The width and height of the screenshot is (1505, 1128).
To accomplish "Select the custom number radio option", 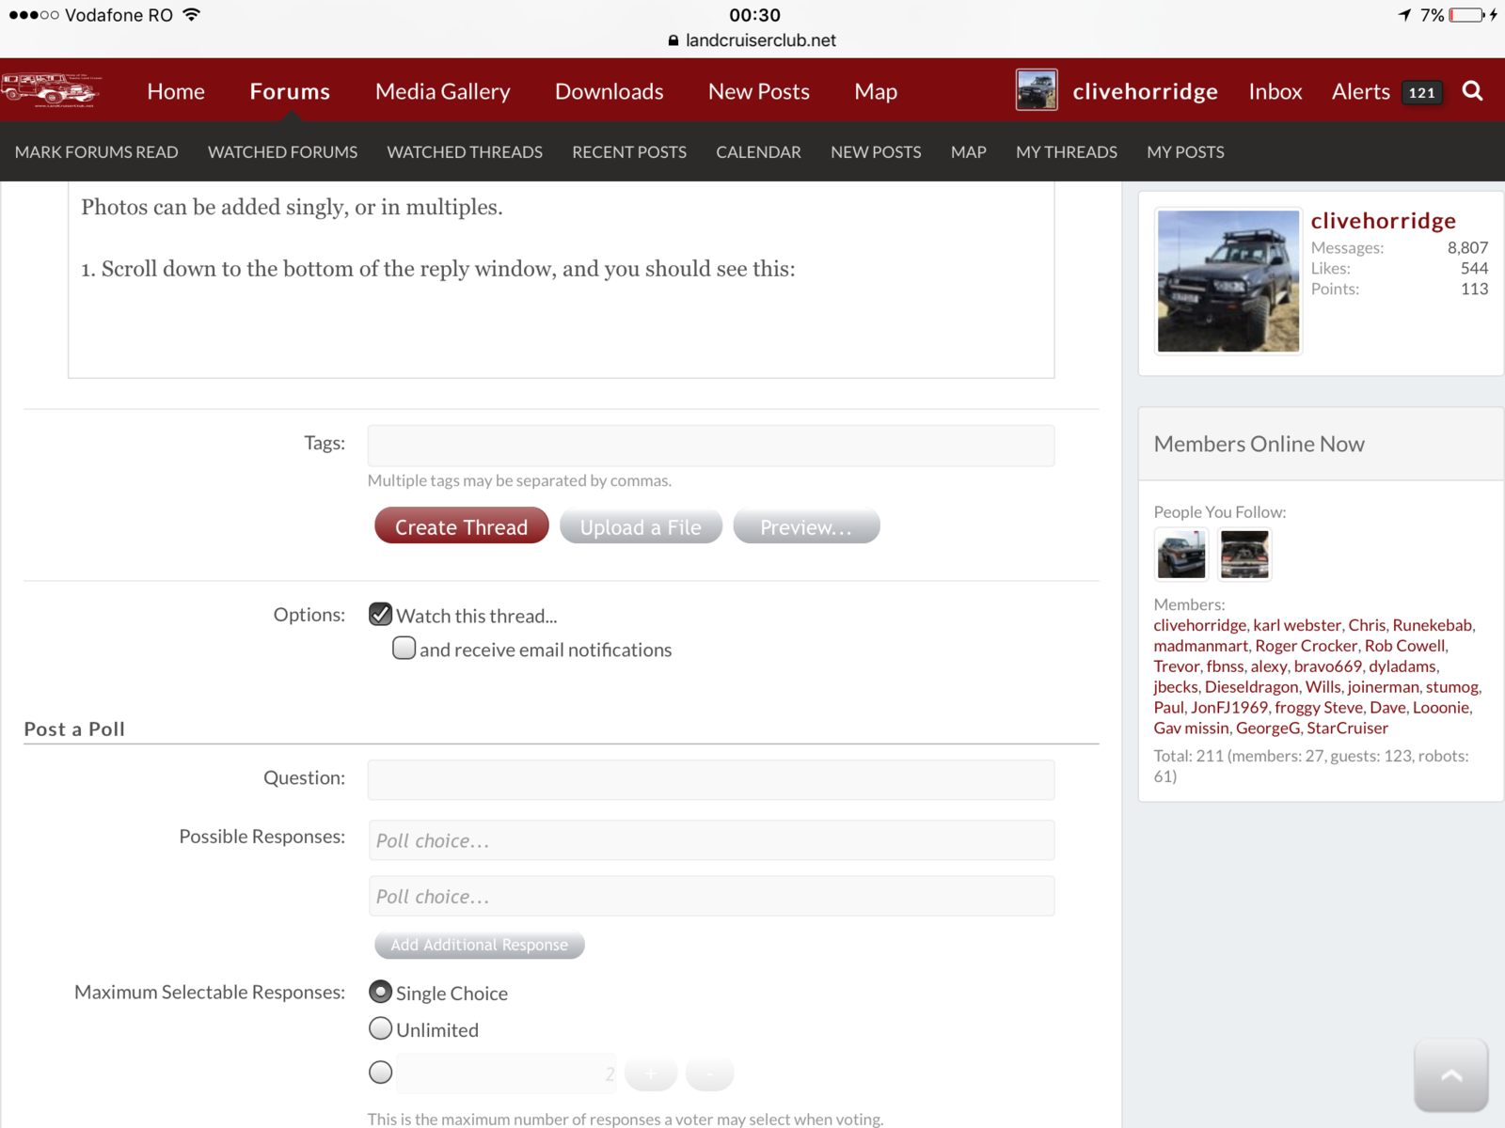I will tap(380, 1072).
